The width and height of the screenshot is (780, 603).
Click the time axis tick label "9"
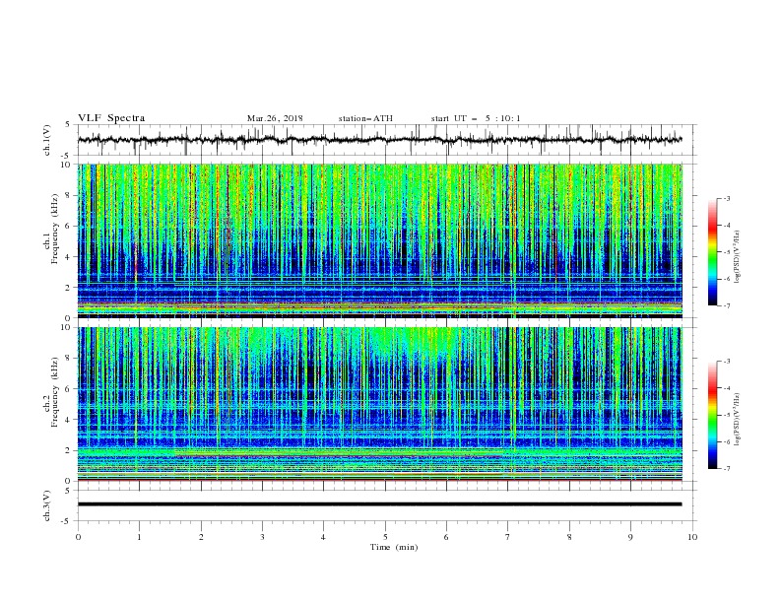point(630,537)
